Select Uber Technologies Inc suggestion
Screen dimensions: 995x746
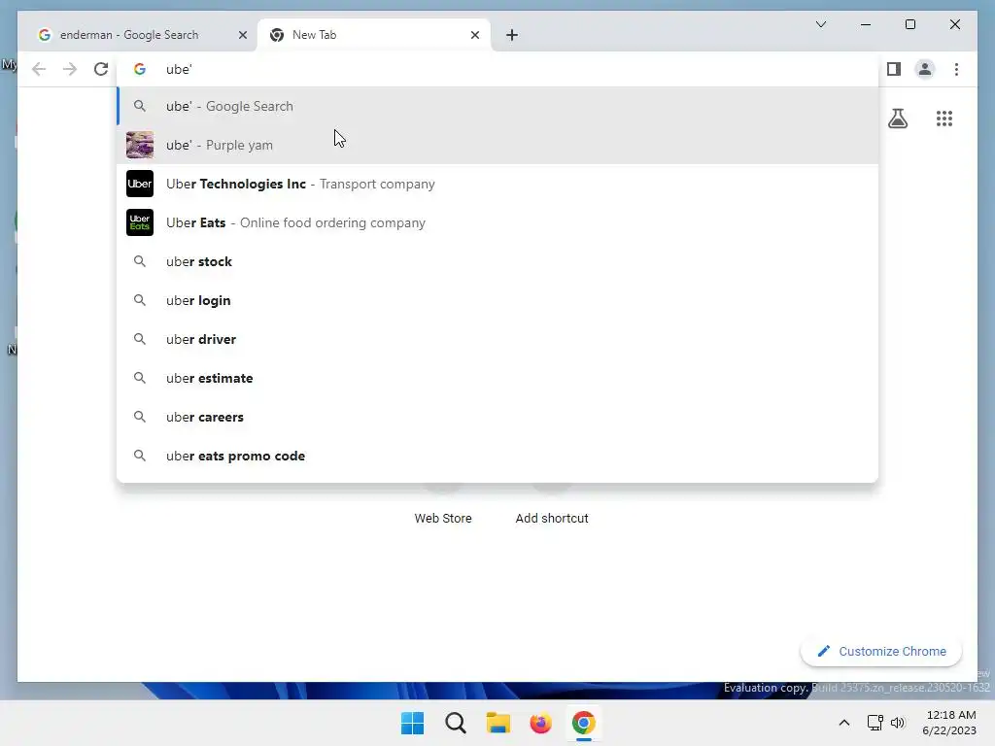[x=498, y=184]
